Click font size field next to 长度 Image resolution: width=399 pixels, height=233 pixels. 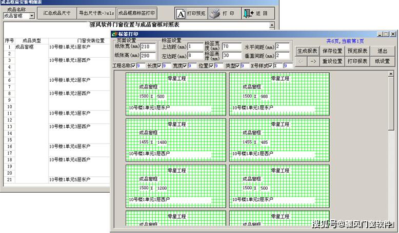(x=166, y=66)
